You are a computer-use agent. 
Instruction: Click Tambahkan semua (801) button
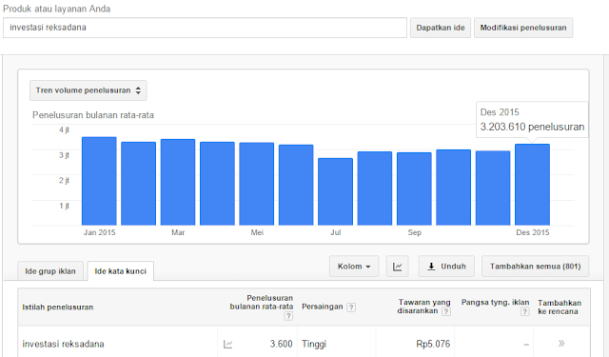[535, 267]
